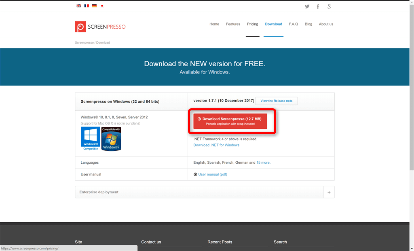
Task: Open Screenpresso's Twitter page
Action: [307, 6]
